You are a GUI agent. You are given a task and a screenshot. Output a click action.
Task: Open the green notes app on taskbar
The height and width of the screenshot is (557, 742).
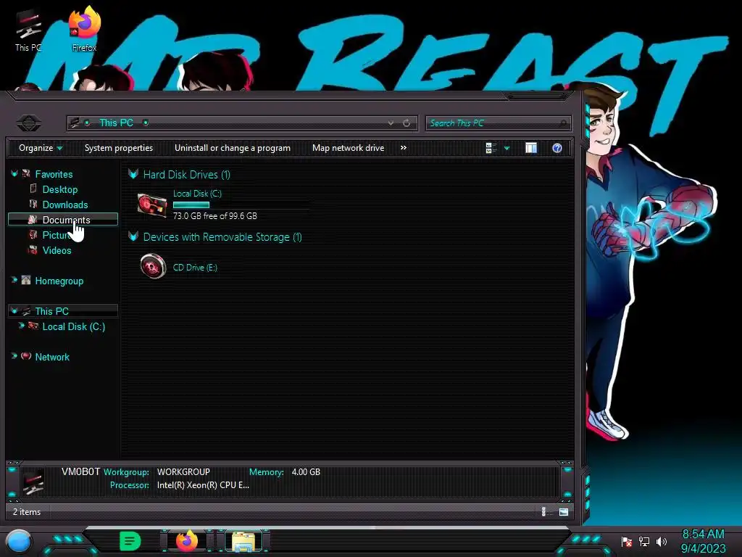[x=130, y=541]
